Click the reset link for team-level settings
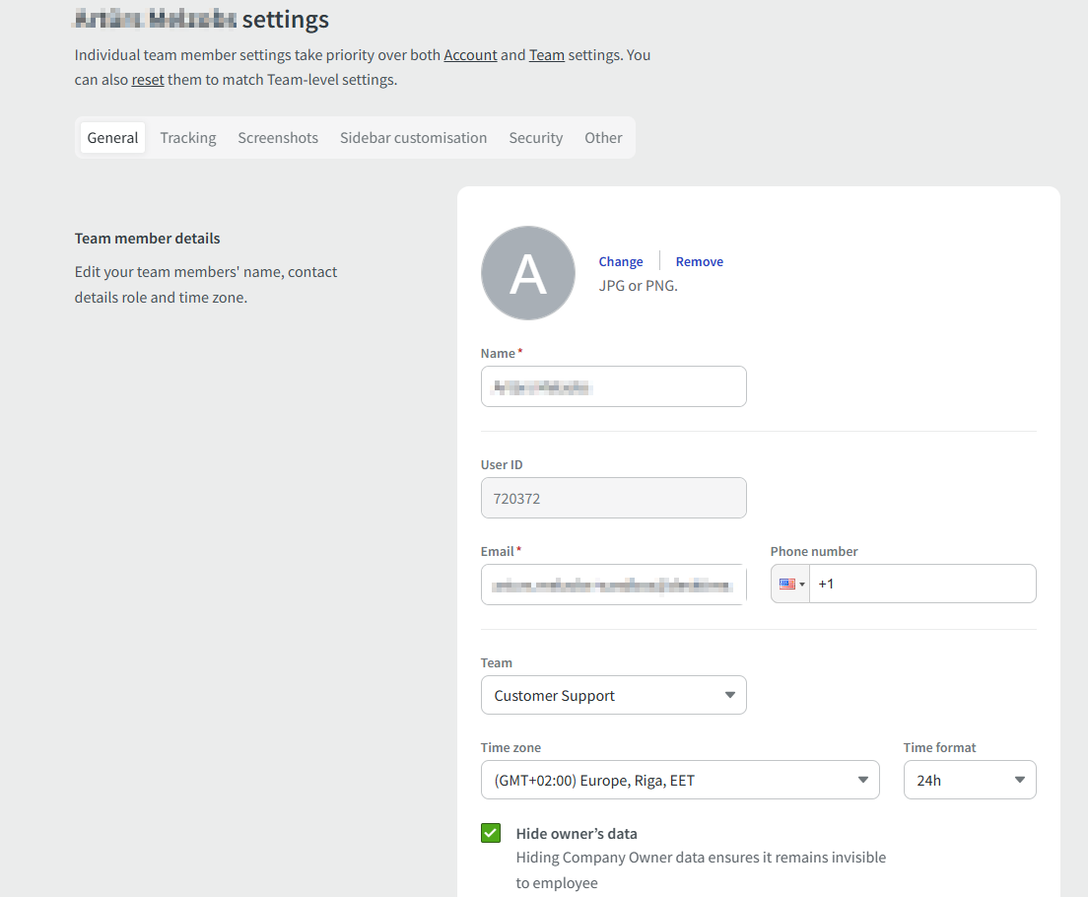This screenshot has width=1088, height=897. pyautogui.click(x=148, y=80)
